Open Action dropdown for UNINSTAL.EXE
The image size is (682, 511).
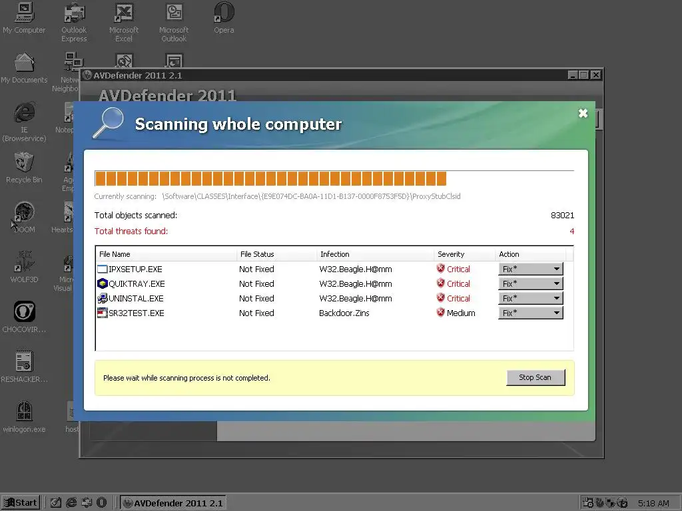pos(531,299)
